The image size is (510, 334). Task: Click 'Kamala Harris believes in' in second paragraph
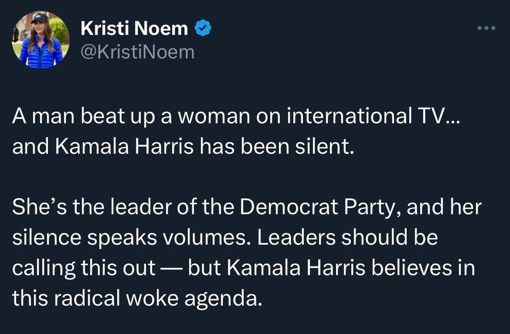pyautogui.click(x=351, y=268)
